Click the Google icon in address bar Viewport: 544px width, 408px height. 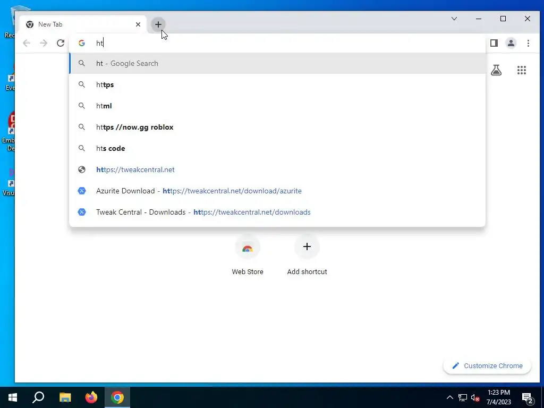(81, 43)
